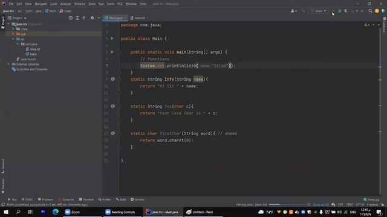Click run gutter icon beside main method
This screenshot has width=387, height=217.
[x=112, y=52]
